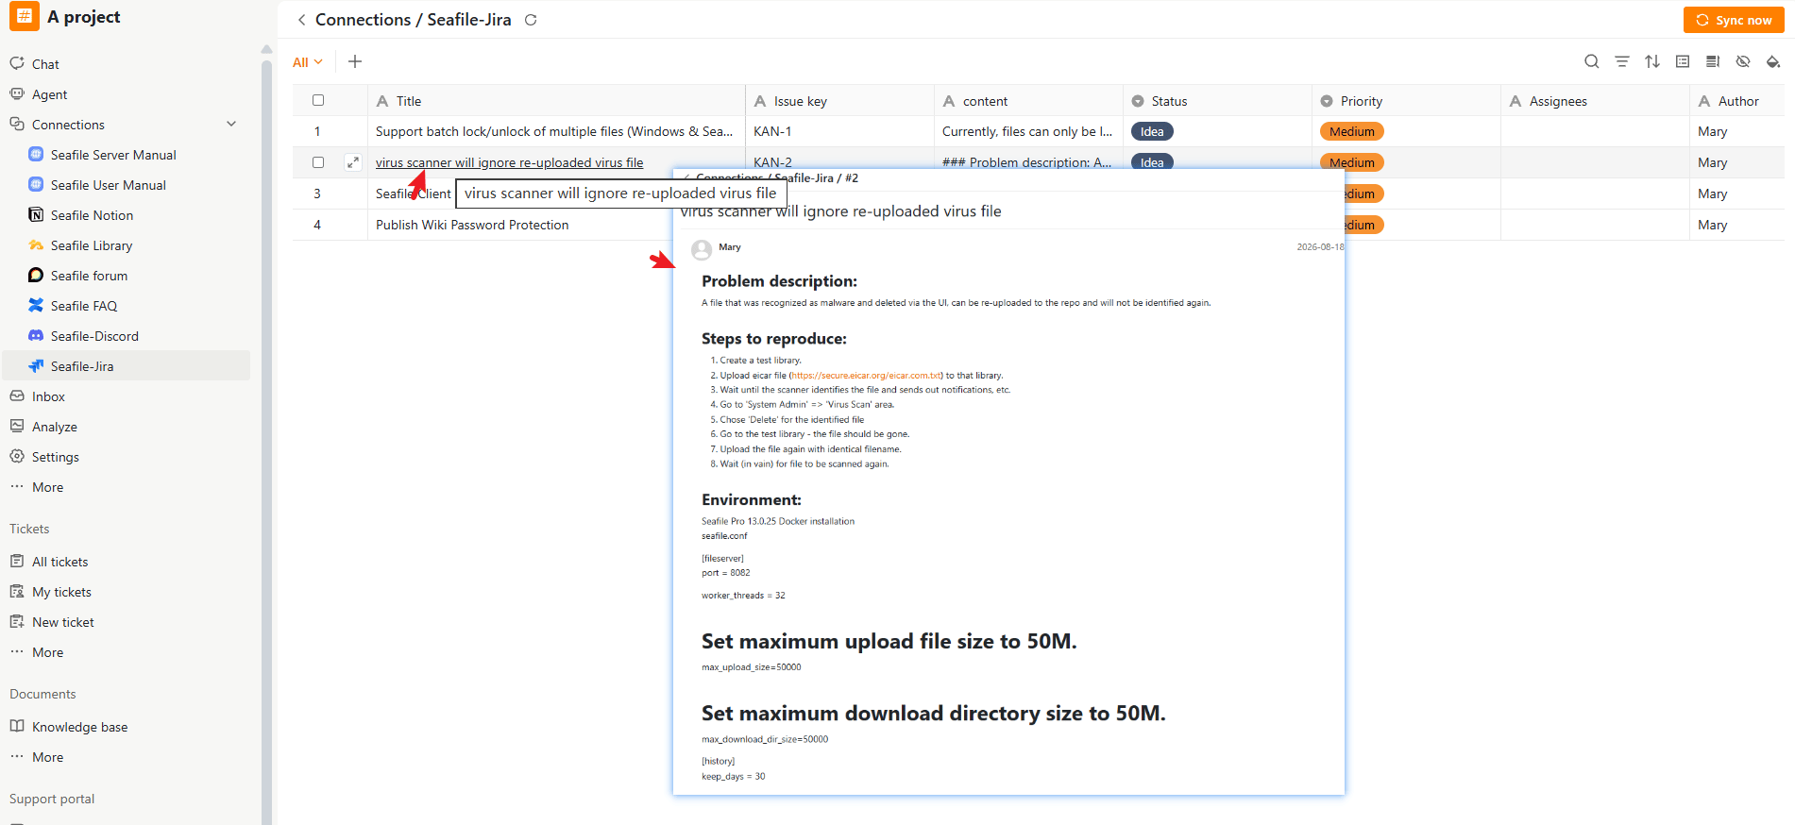Click the Discourse icon beside Seafile forum

coord(36,276)
